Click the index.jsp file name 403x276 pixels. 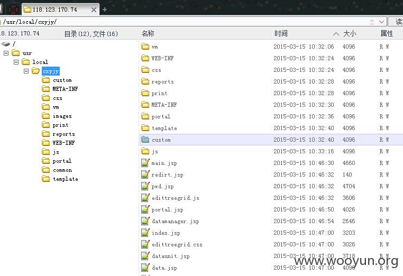(x=166, y=233)
